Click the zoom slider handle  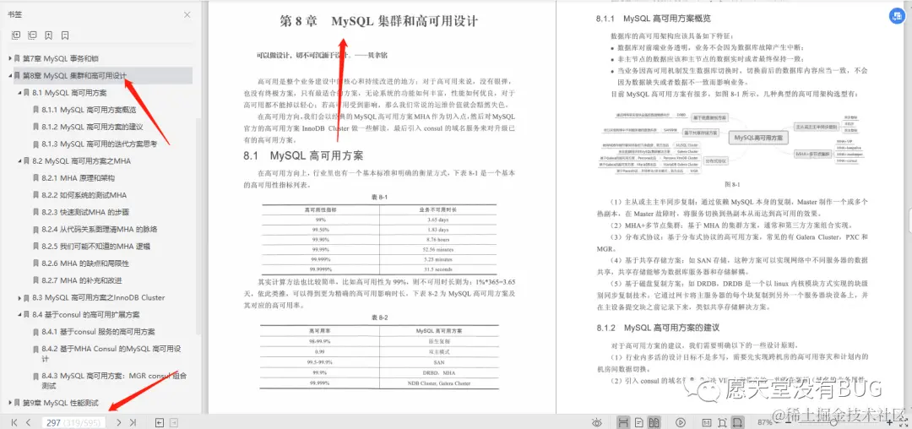pos(833,422)
